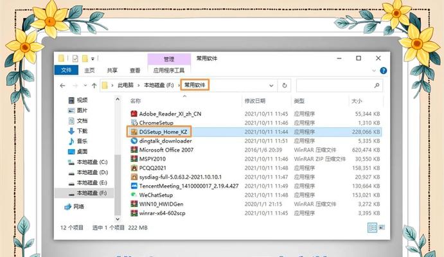Image resolution: width=444 pixels, height=257 pixels.
Task: Click the TencentMeeting installer icon
Action: click(x=134, y=186)
